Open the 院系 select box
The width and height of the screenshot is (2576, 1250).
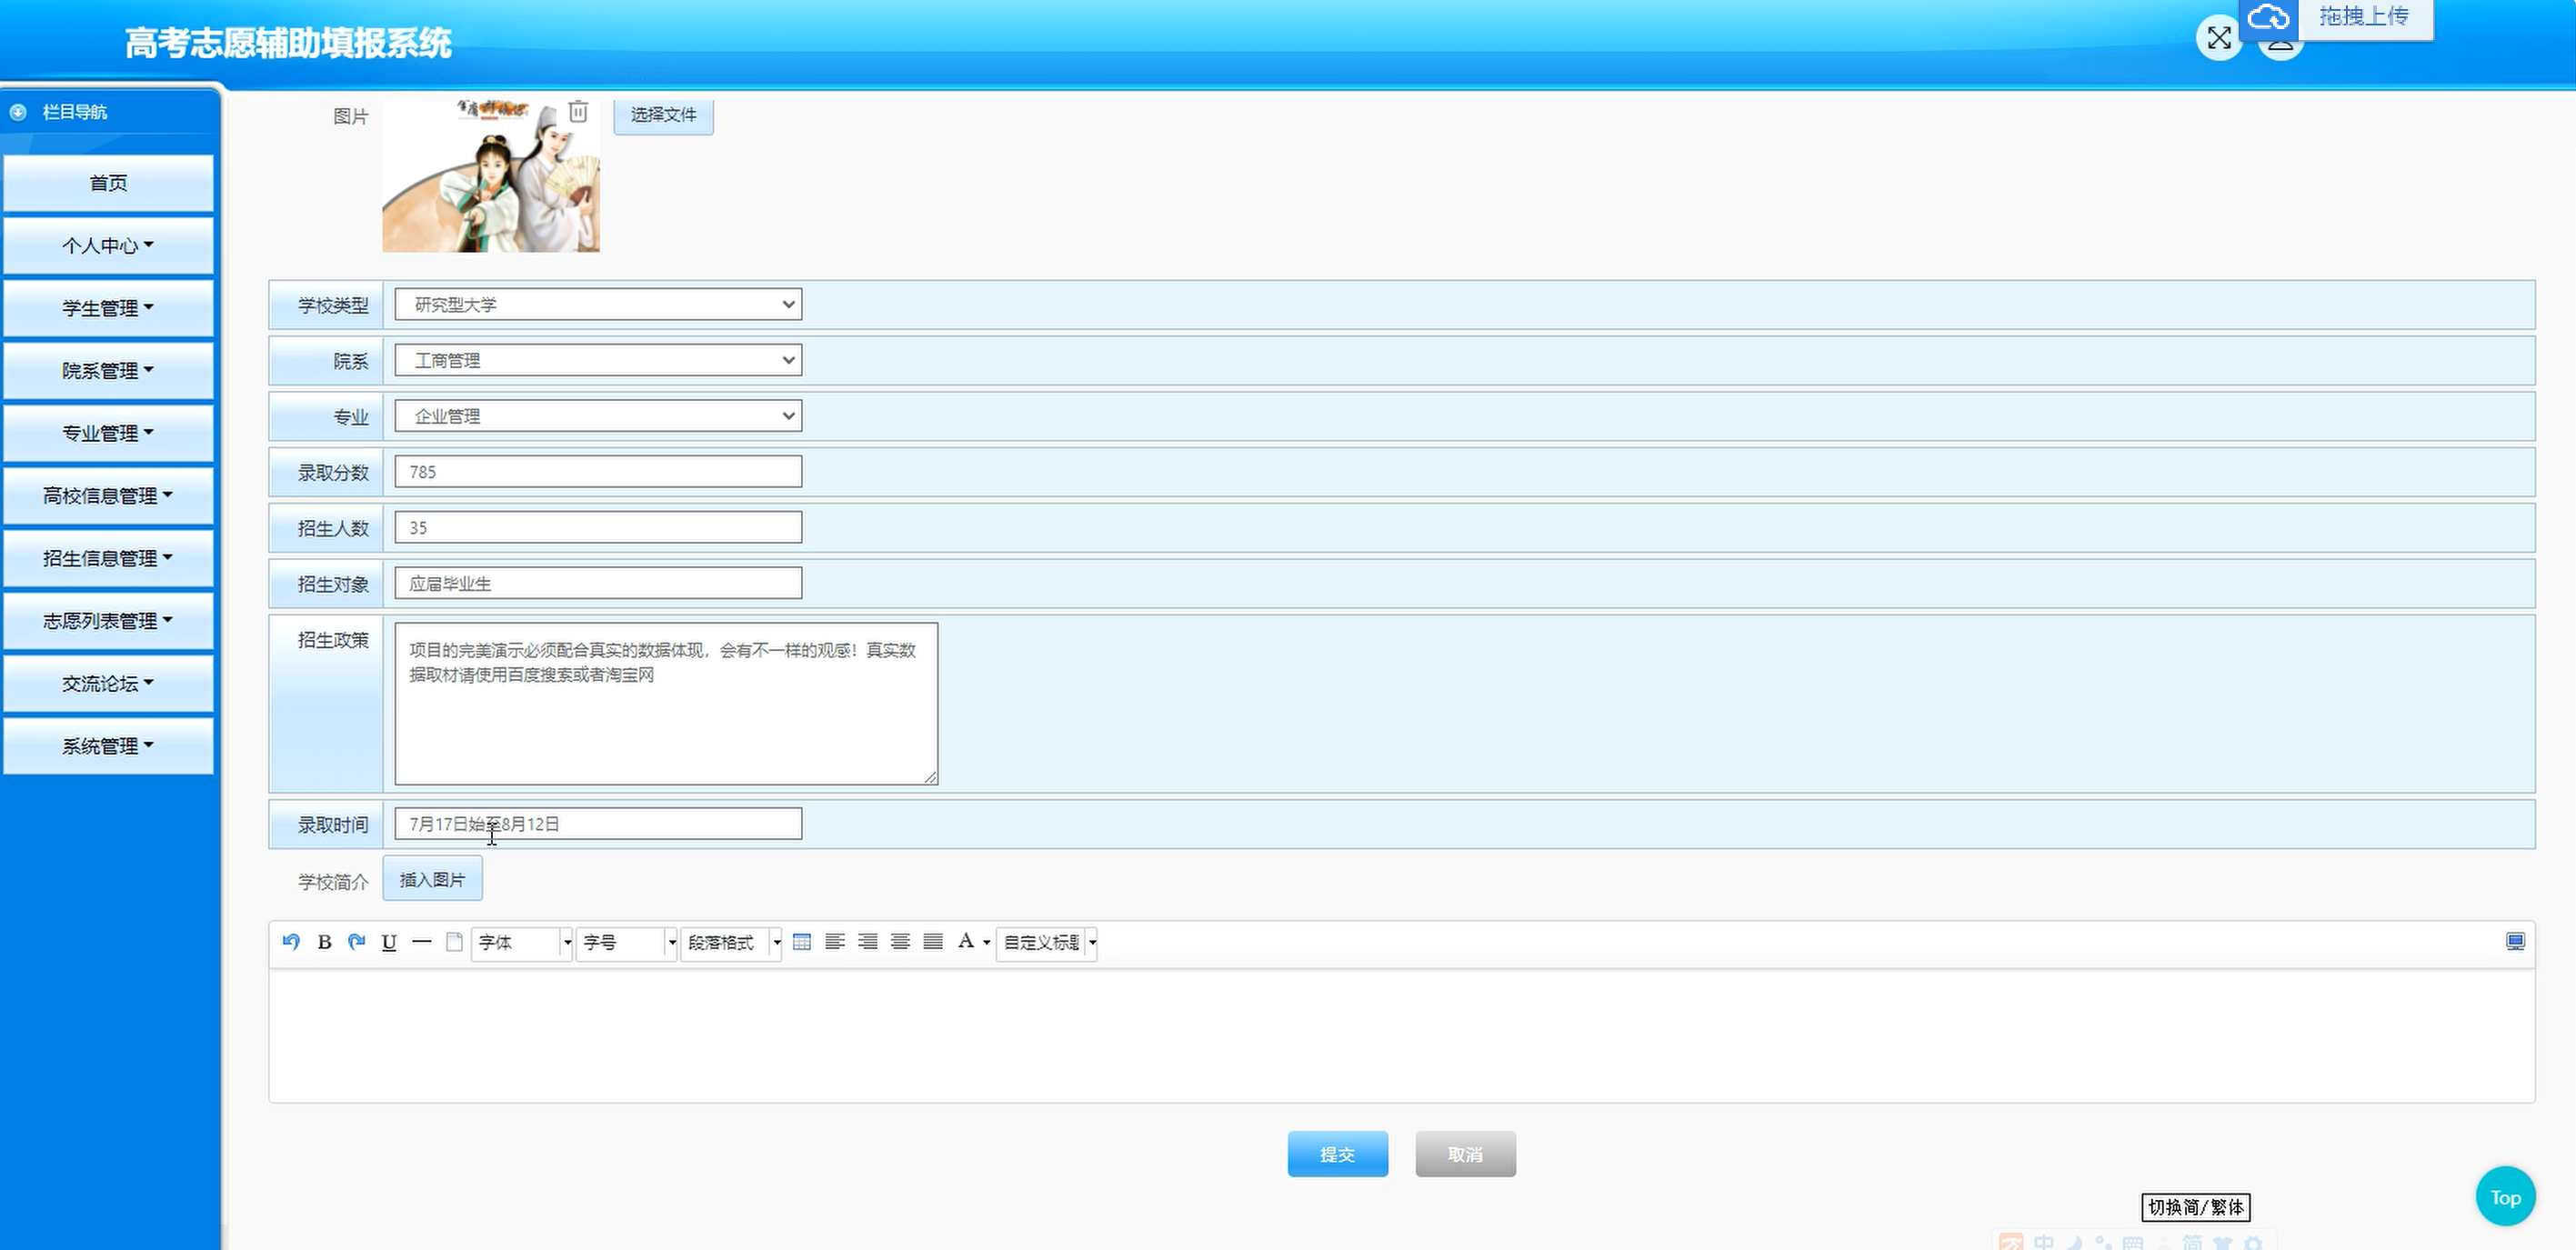coord(598,361)
